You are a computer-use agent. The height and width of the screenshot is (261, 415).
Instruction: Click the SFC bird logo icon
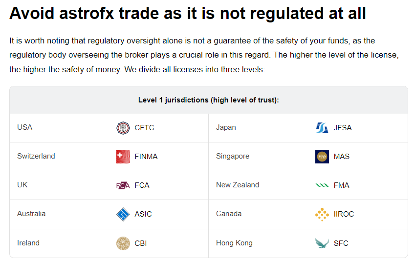coord(322,243)
